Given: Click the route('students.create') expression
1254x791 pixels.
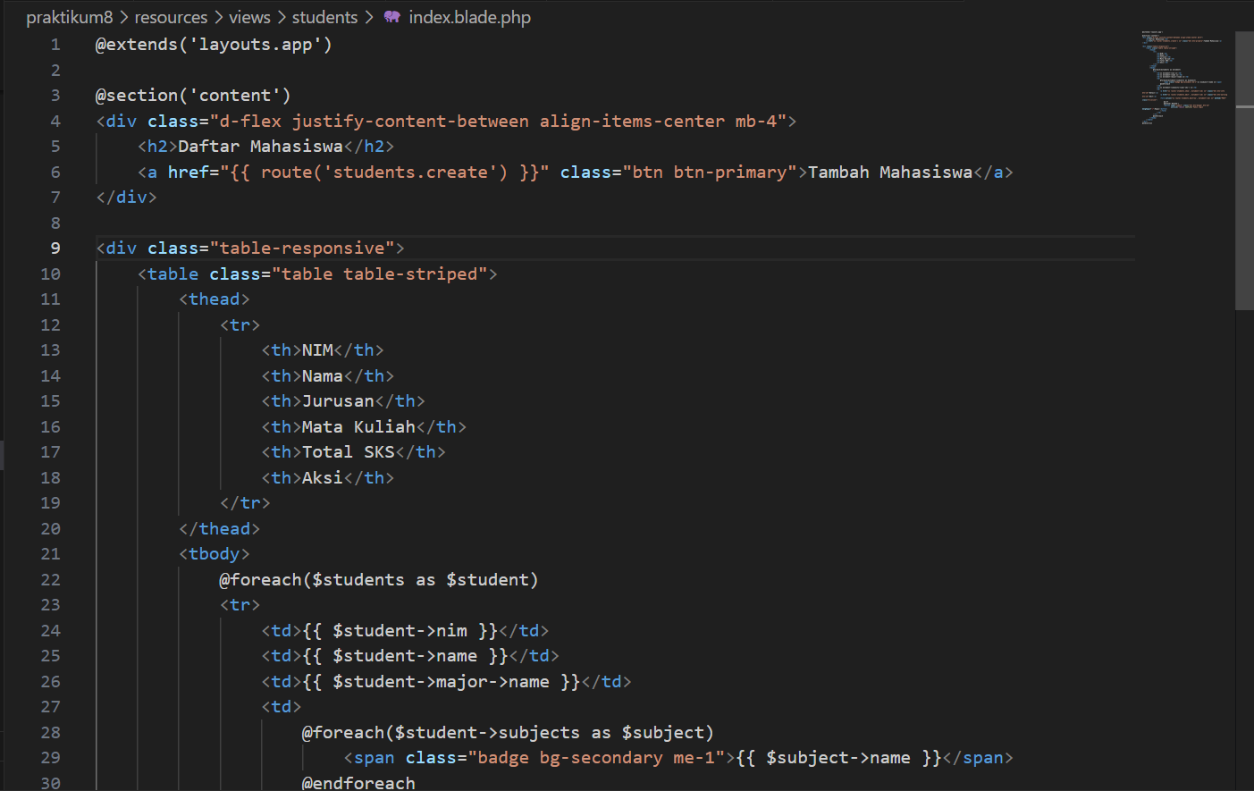Looking at the screenshot, I should point(384,173).
